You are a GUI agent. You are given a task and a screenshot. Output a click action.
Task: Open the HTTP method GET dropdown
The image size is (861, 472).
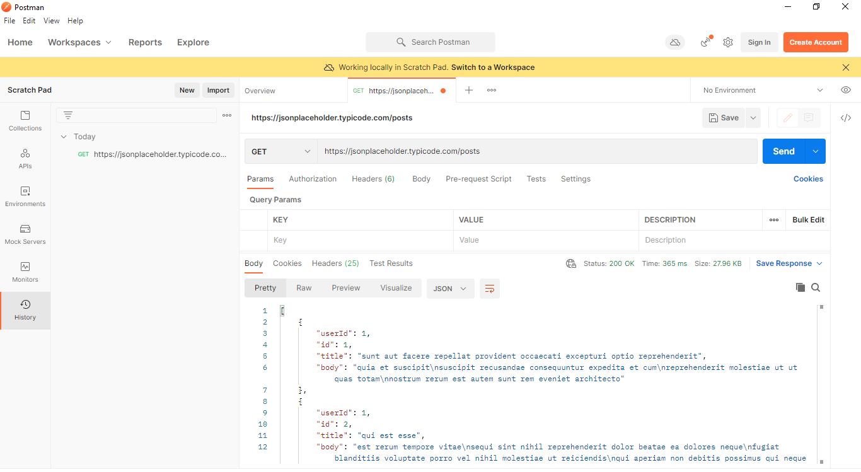(x=281, y=151)
